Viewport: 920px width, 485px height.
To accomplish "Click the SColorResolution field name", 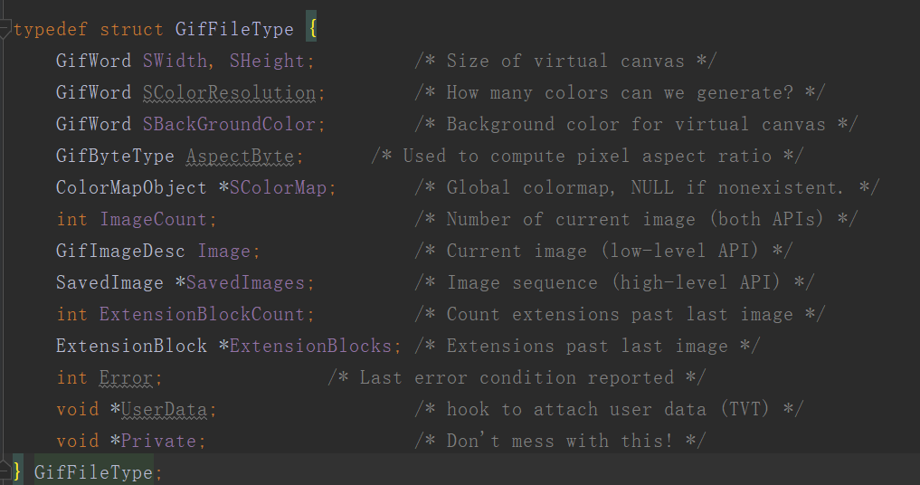I will point(229,92).
